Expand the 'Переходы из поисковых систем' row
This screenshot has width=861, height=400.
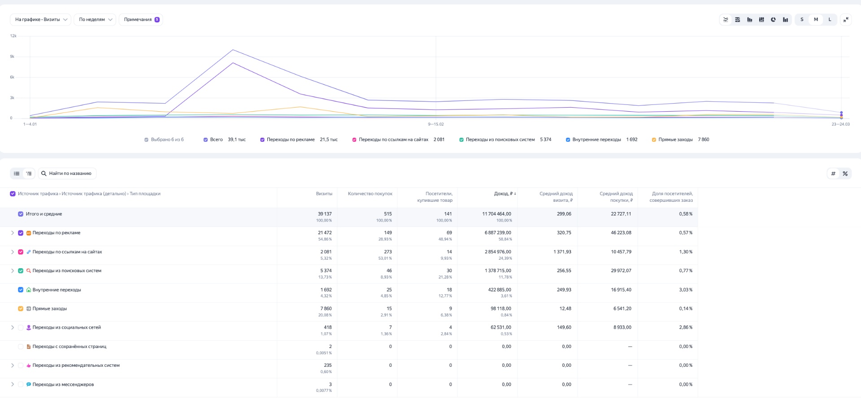tap(13, 271)
